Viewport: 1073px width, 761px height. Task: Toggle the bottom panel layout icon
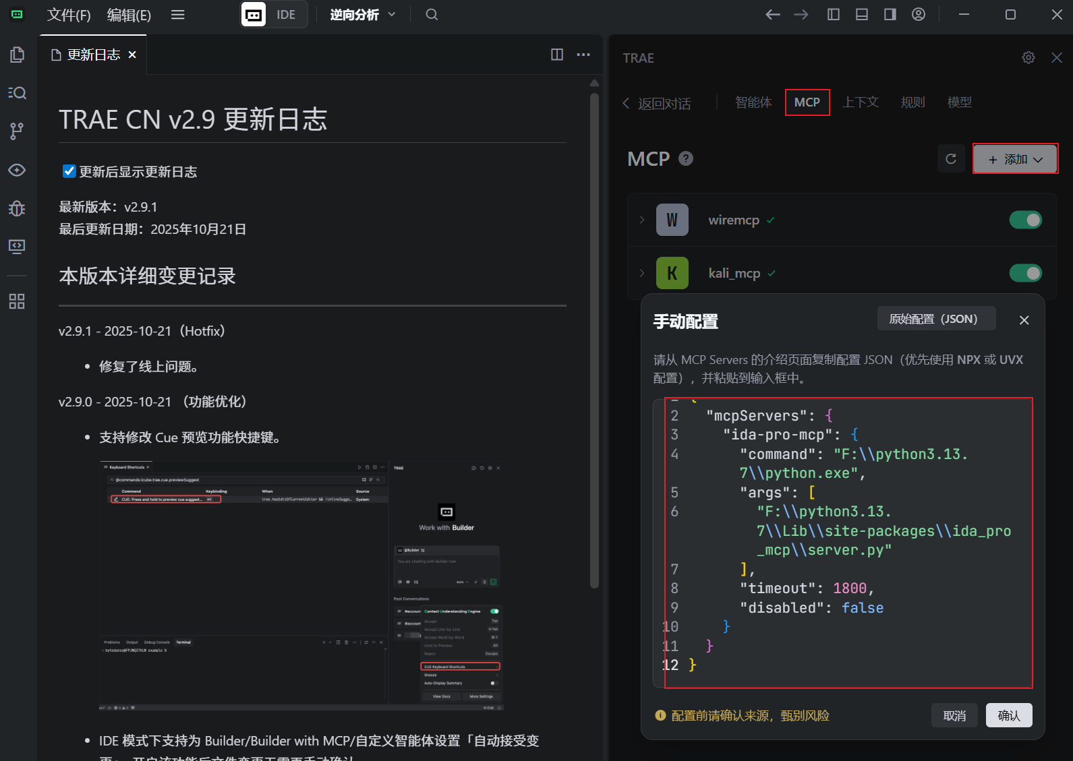[862, 15]
